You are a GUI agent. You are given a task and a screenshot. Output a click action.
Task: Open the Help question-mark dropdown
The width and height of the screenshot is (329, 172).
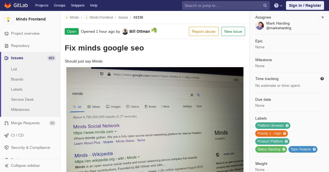[x=278, y=5]
